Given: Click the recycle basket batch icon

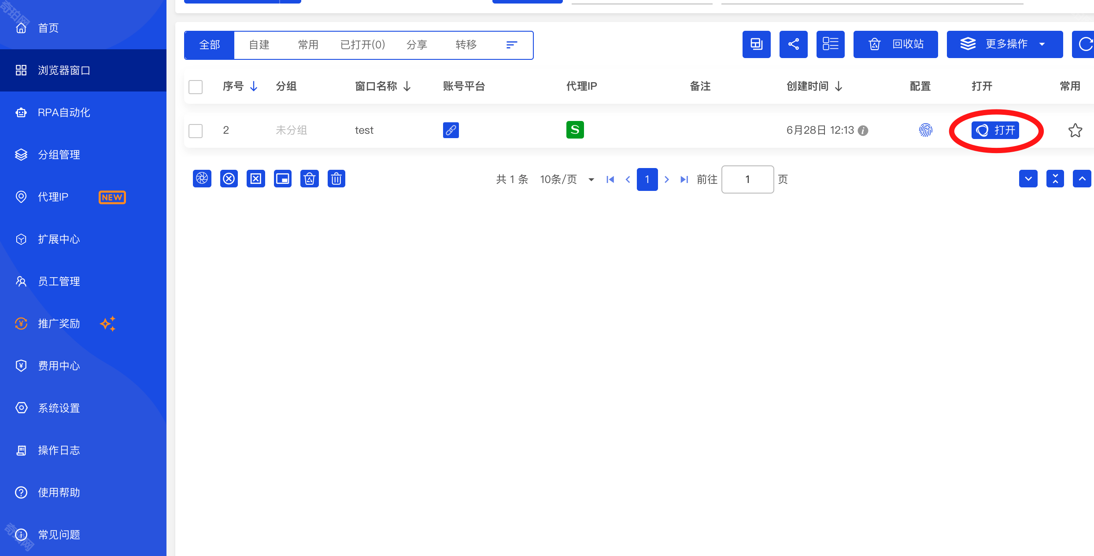Looking at the screenshot, I should [310, 179].
